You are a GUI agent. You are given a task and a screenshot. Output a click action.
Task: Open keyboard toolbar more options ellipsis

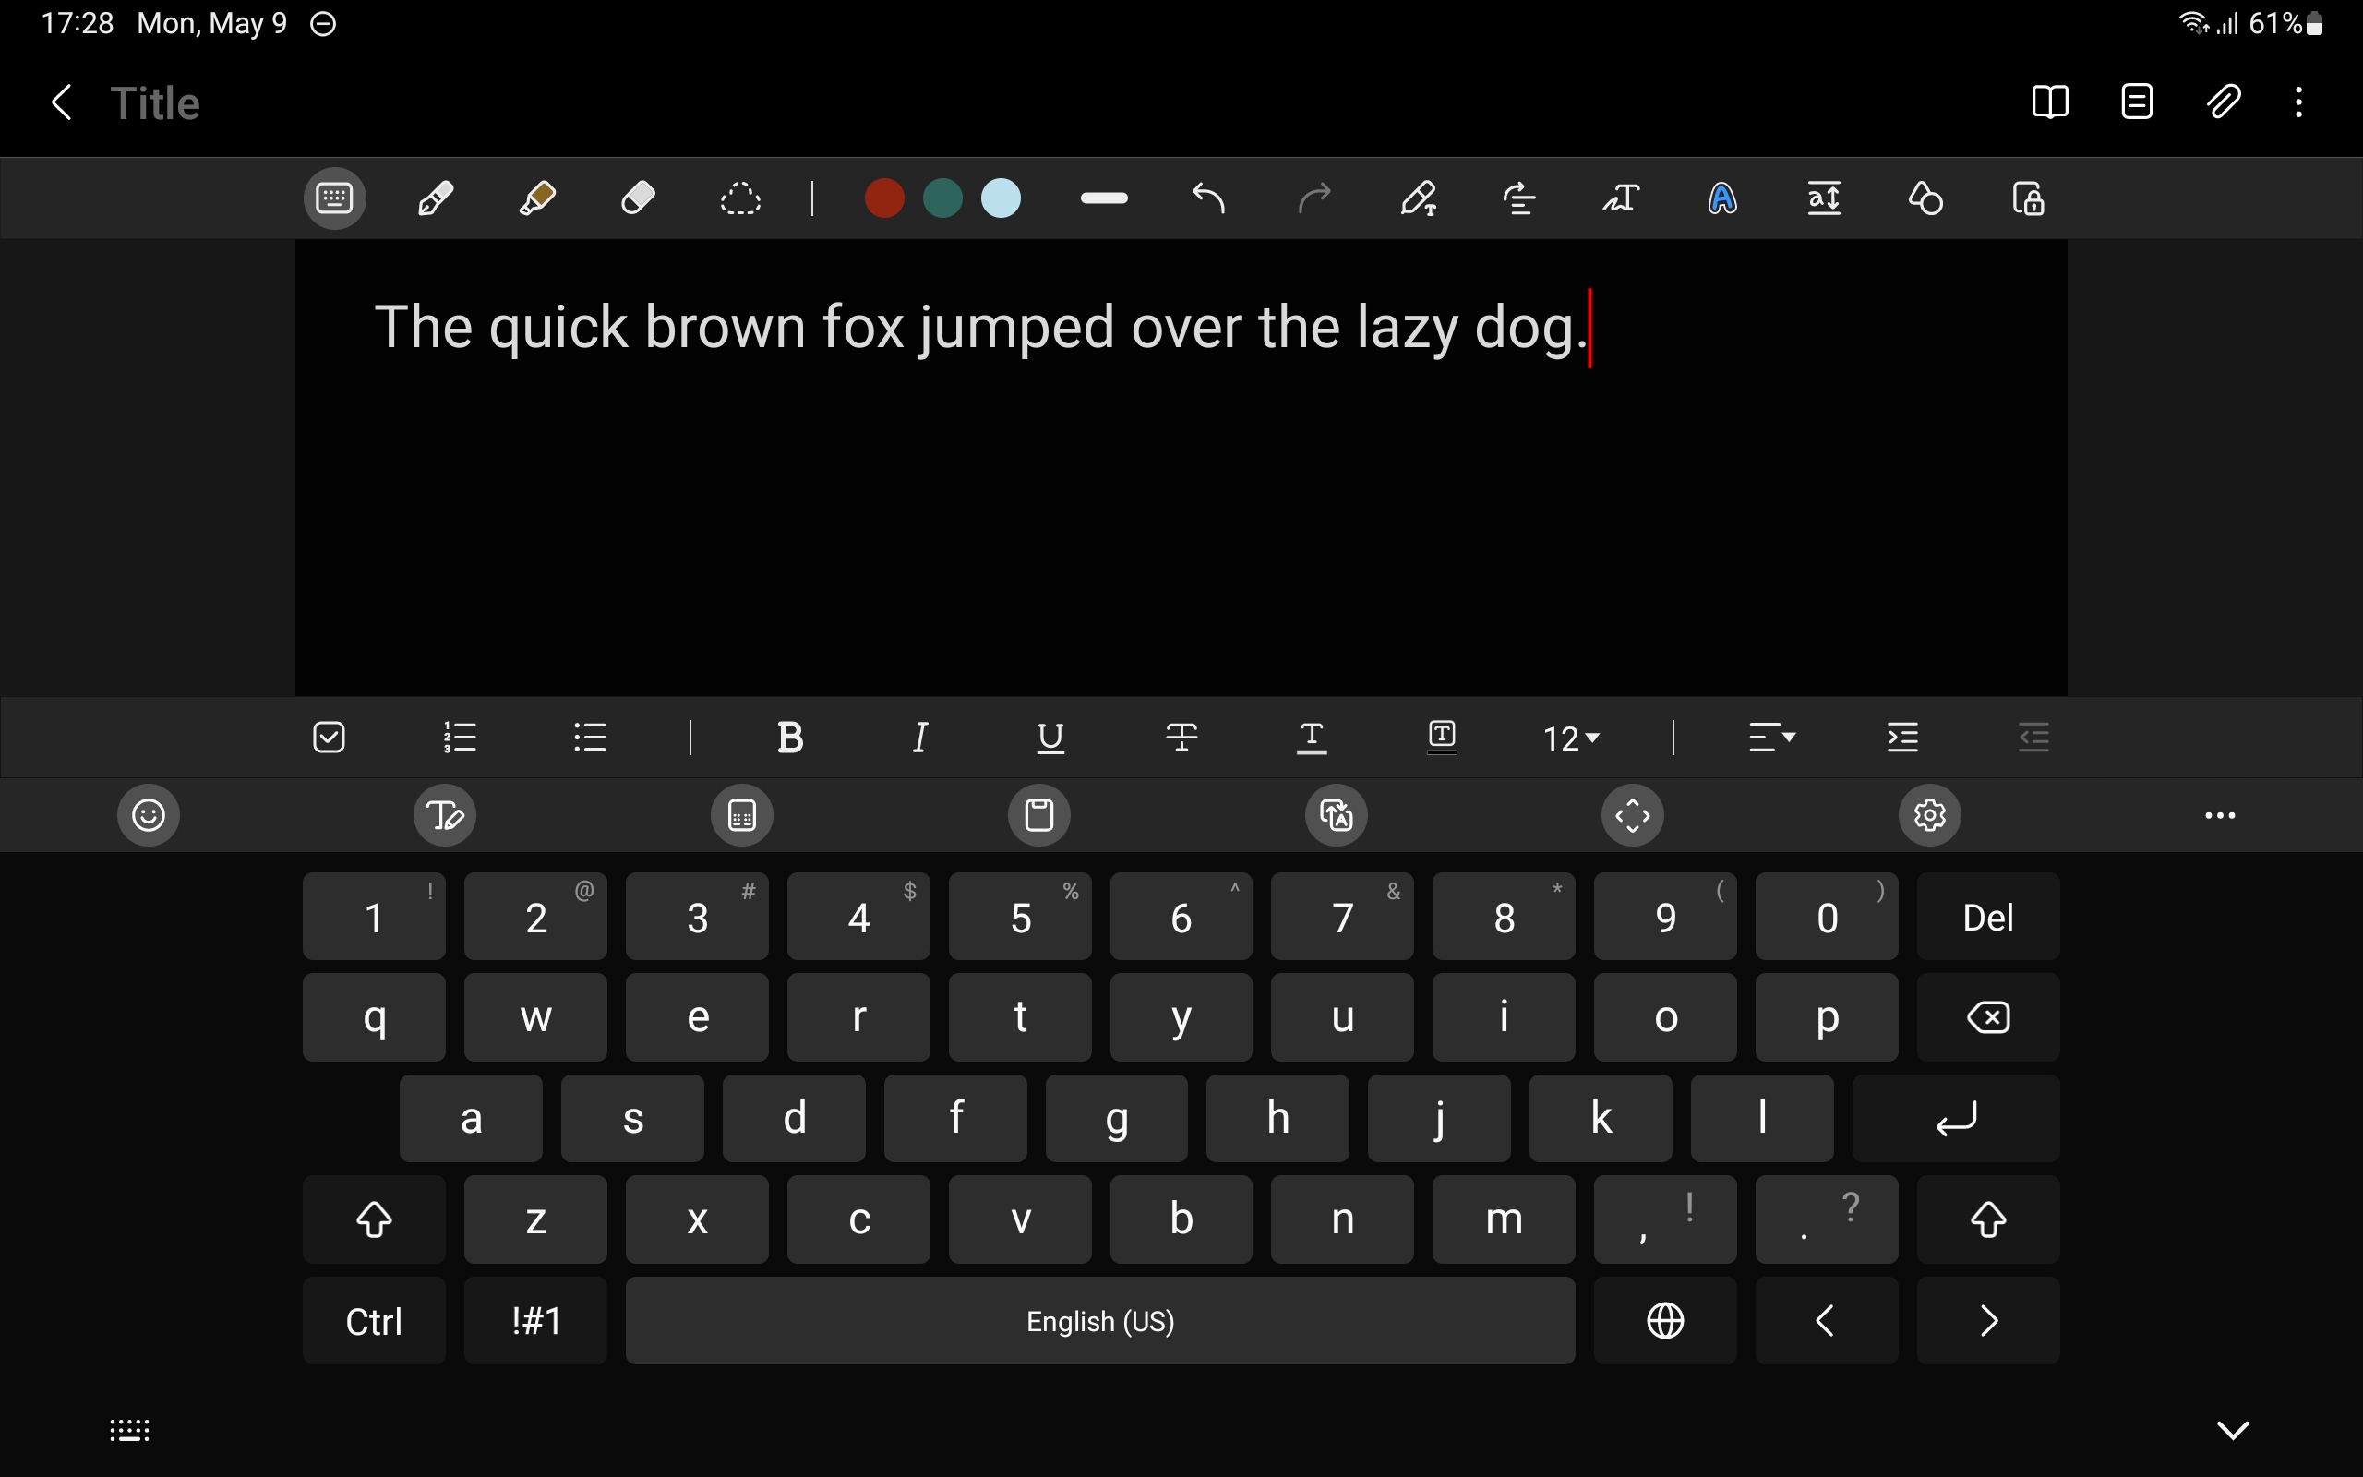pos(2219,815)
